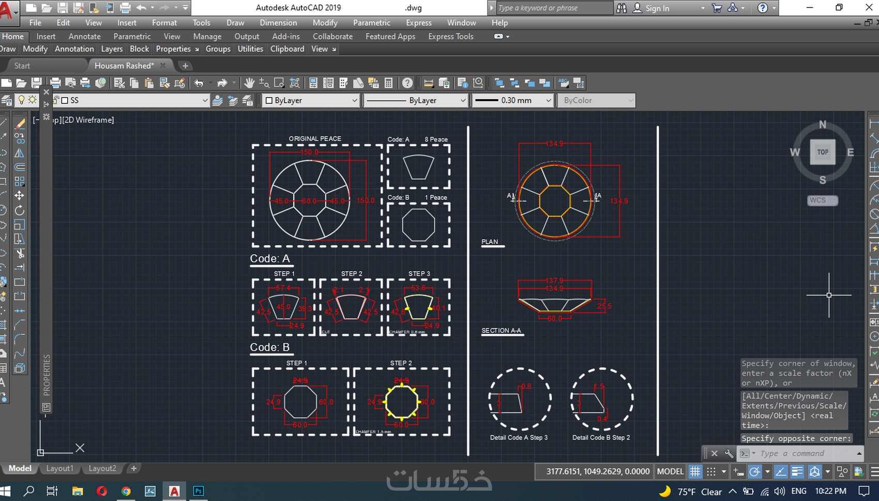Select the Mirror tool in left toolbar
The image size is (879, 501).
tap(19, 153)
